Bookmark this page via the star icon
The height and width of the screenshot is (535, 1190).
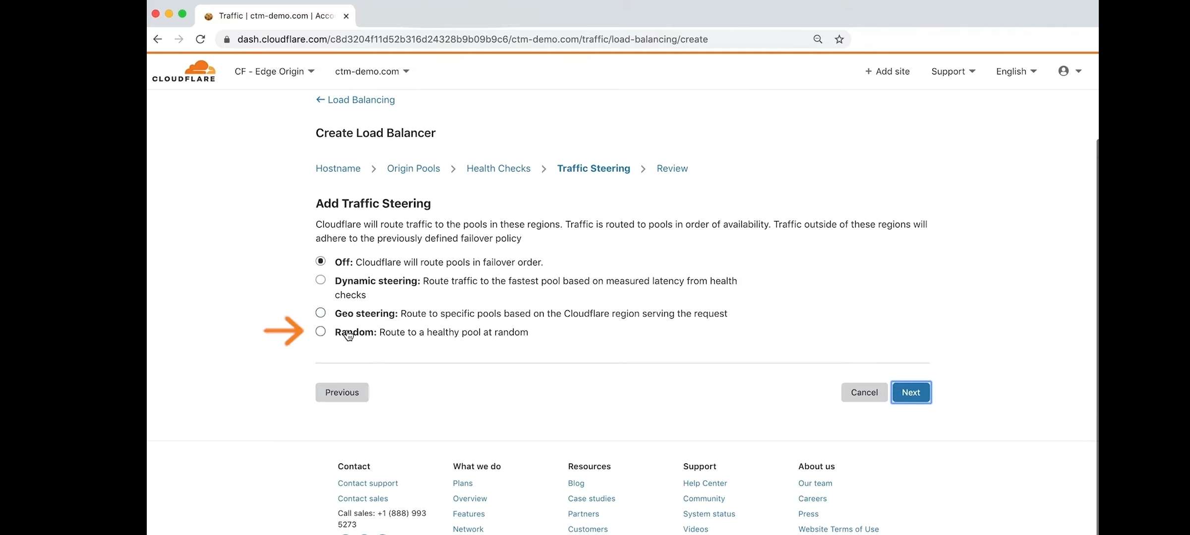[x=838, y=39]
